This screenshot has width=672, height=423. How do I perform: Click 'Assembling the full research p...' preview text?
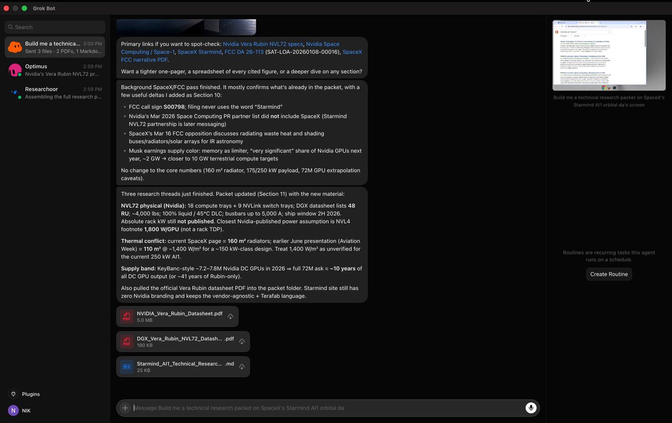(63, 97)
